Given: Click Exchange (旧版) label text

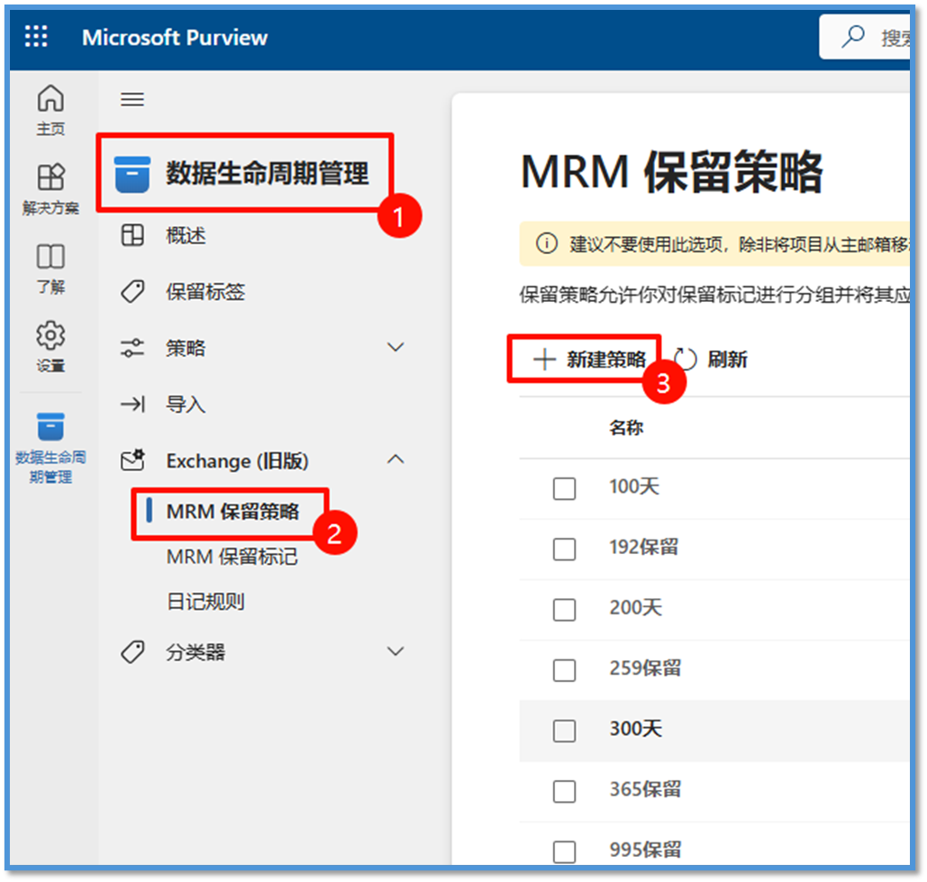Looking at the screenshot, I should [237, 461].
